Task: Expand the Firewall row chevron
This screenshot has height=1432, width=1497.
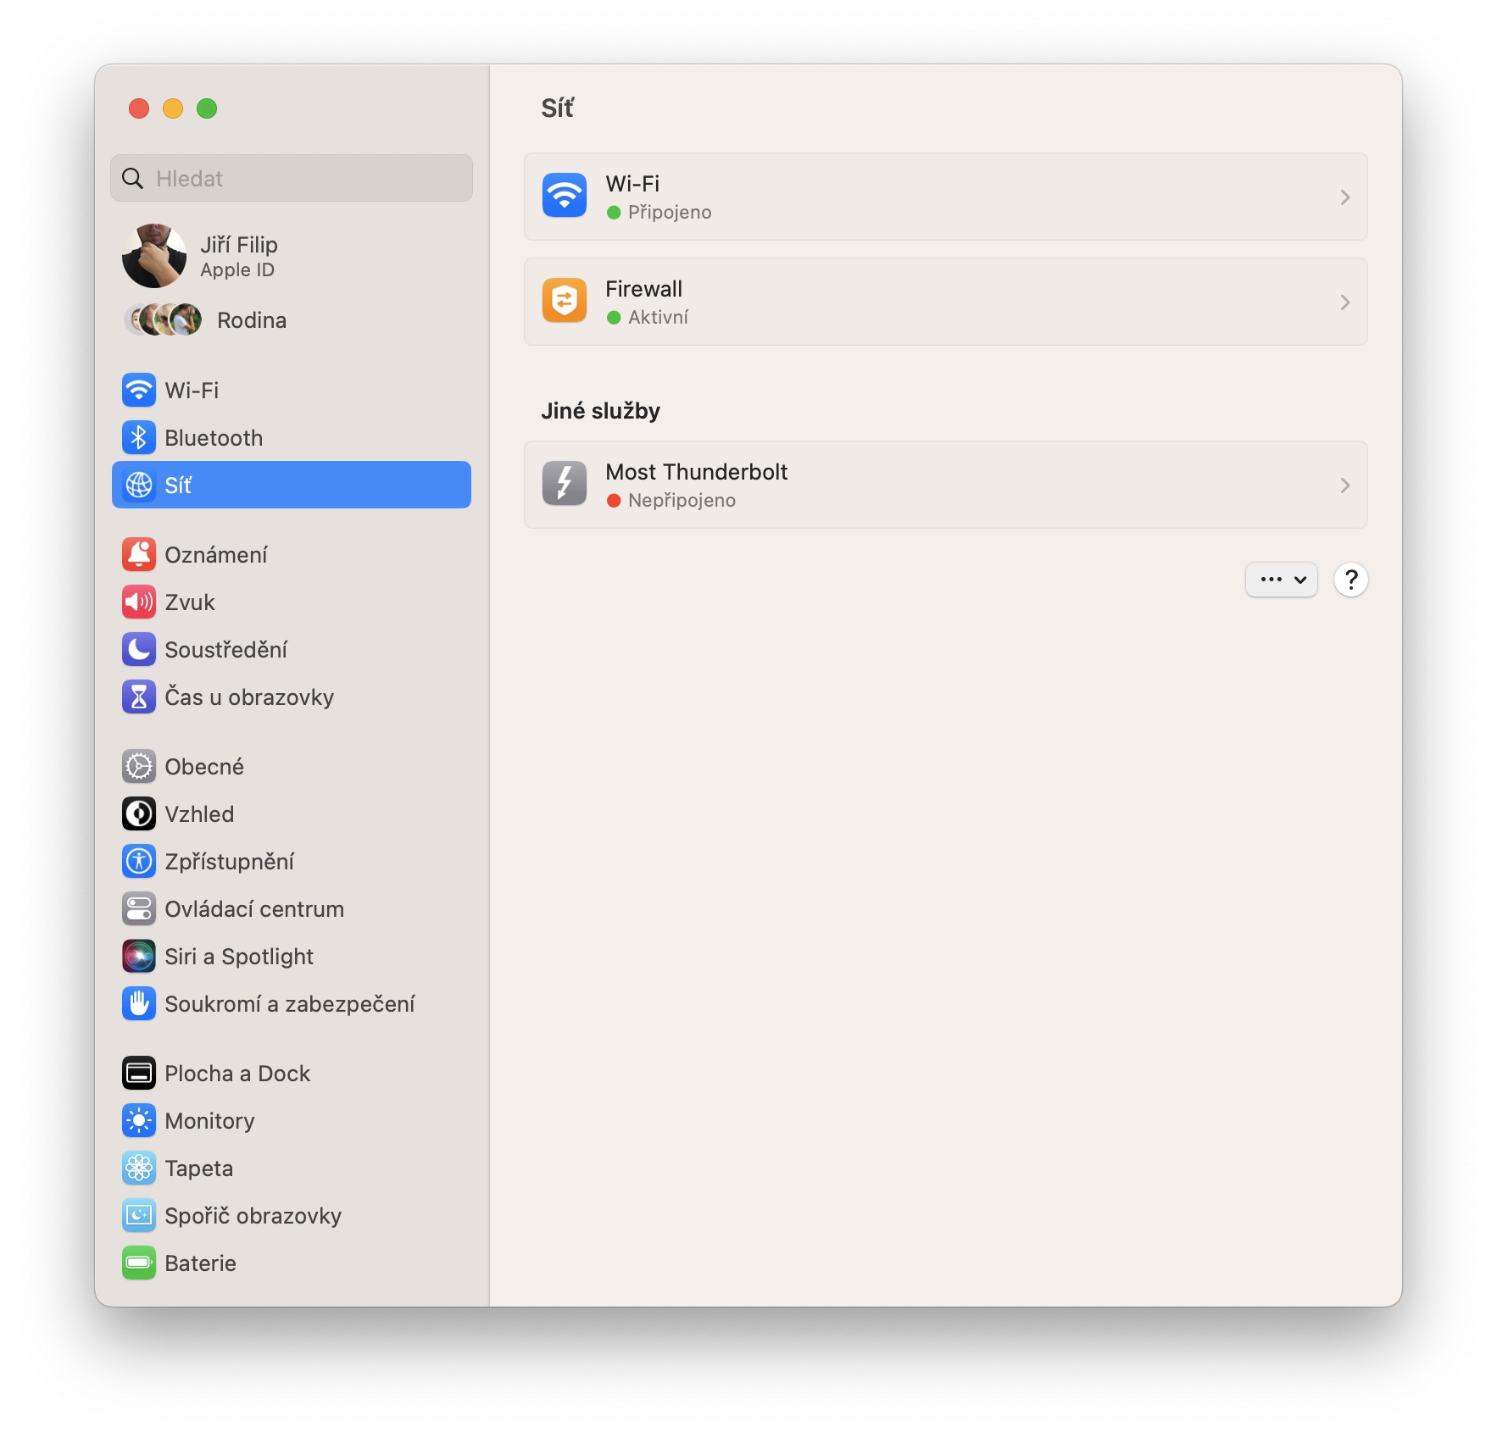Action: click(1344, 302)
